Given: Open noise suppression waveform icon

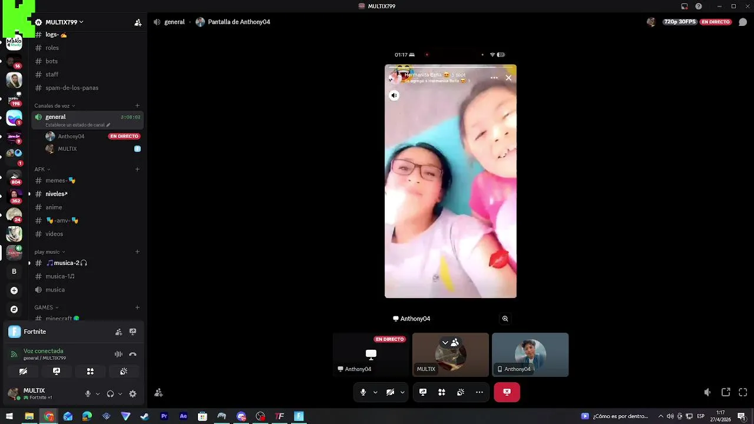Looking at the screenshot, I should pyautogui.click(x=118, y=354).
